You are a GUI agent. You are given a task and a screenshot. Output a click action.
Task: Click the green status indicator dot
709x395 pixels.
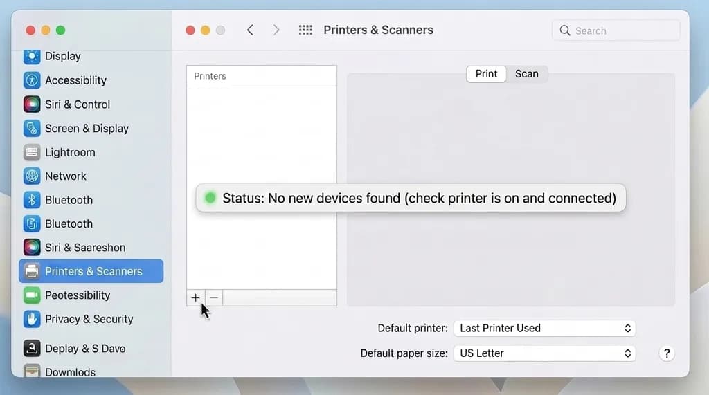(x=210, y=198)
